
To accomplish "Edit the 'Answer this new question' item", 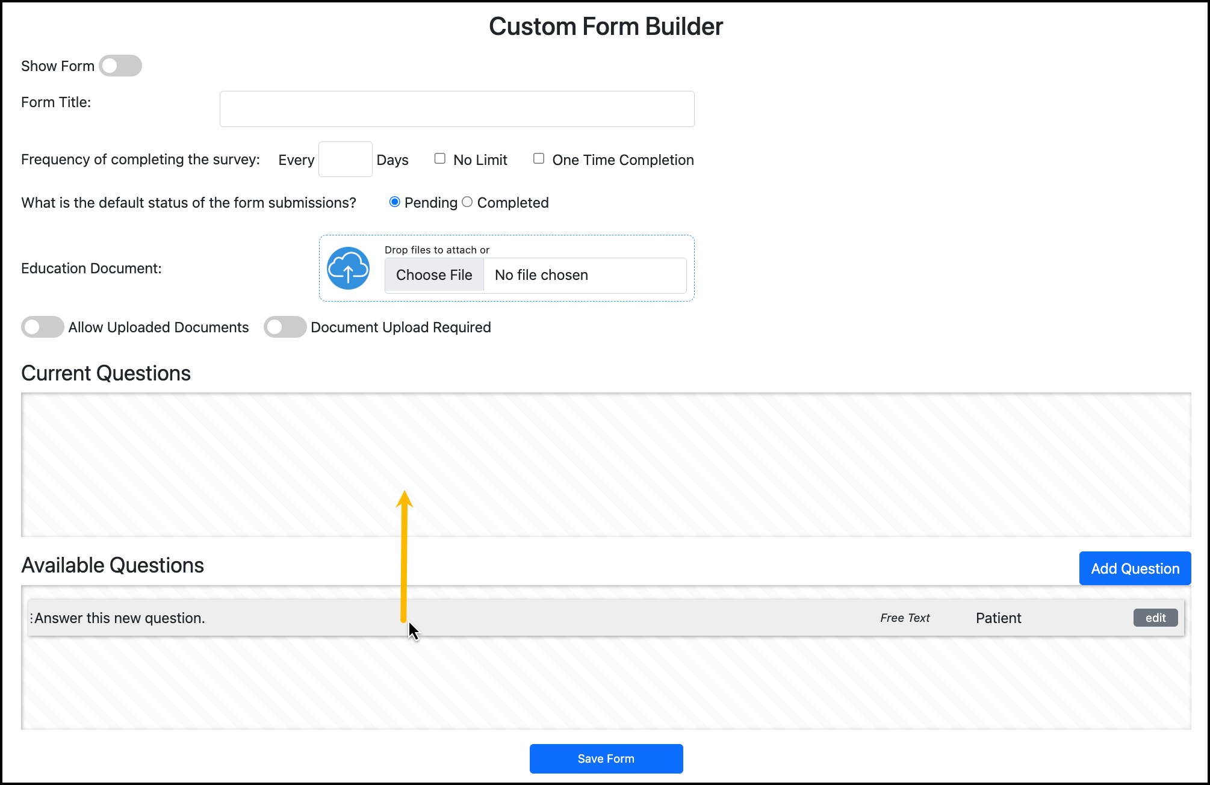I will (1155, 618).
